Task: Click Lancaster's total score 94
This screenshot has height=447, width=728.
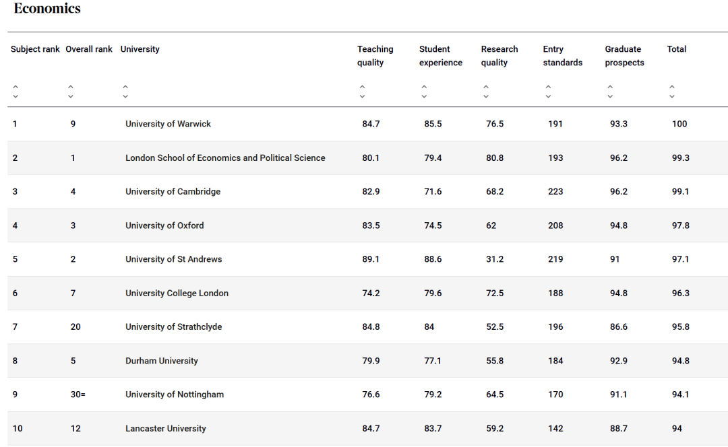Action: [x=677, y=428]
